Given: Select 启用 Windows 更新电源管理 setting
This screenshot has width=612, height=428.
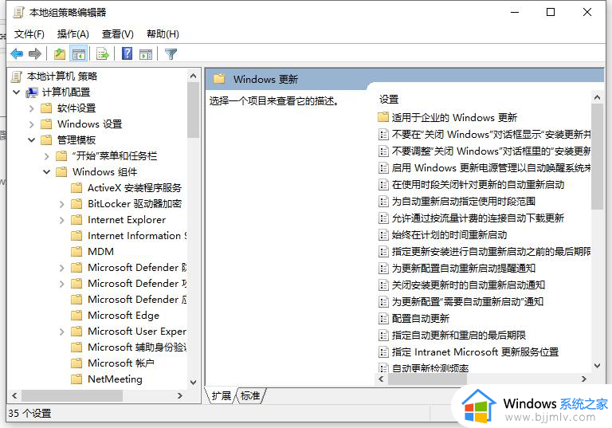Looking at the screenshot, I should click(491, 168).
